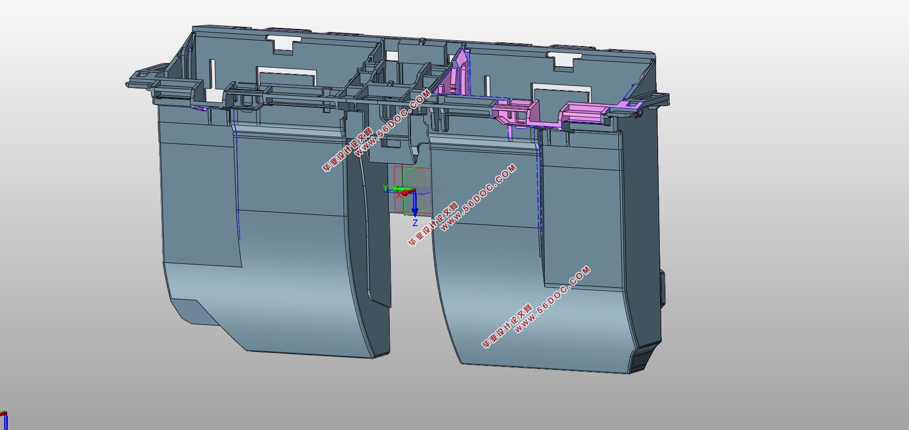Select the blue Z-axis arrowhead on the triad
The width and height of the screenshot is (909, 430).
pyautogui.click(x=415, y=212)
